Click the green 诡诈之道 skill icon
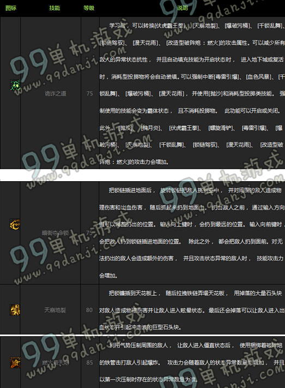This screenshot has width=285, height=388. (x=15, y=85)
